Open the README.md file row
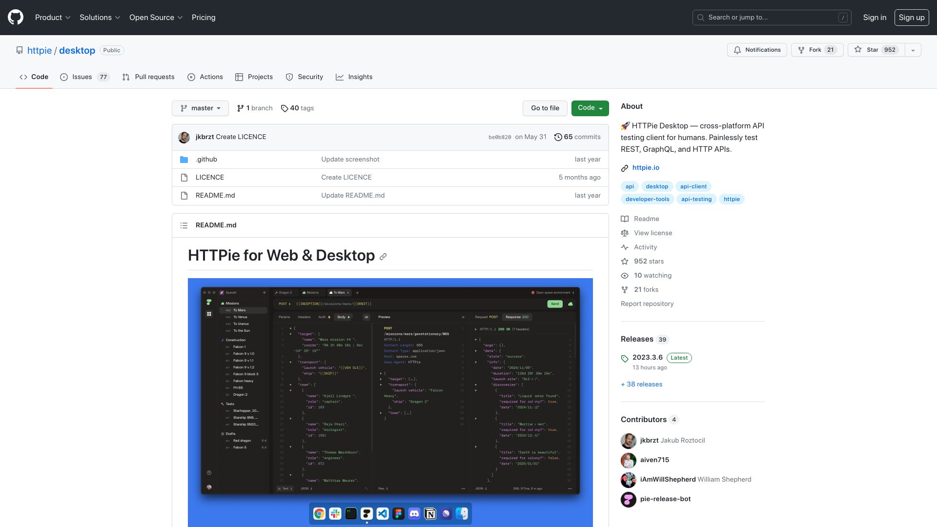Viewport: 937px width, 527px height. coord(390,196)
